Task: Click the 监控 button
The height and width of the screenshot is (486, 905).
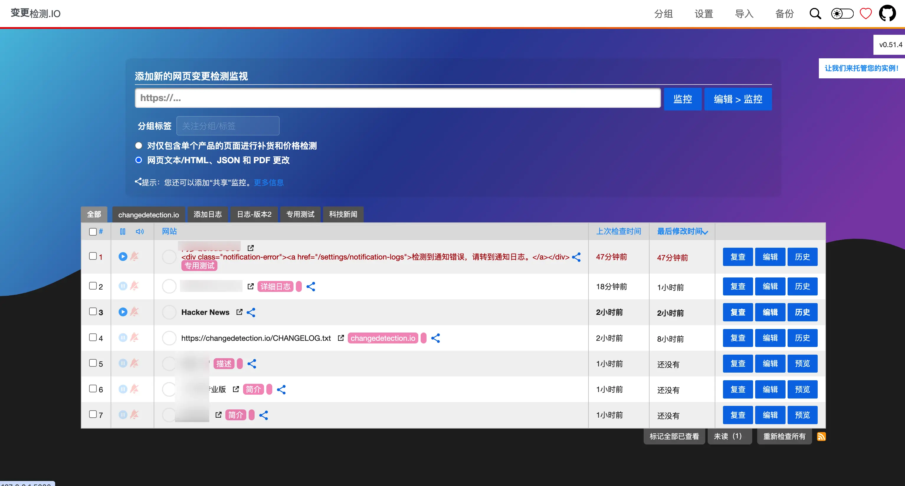Action: click(x=682, y=99)
